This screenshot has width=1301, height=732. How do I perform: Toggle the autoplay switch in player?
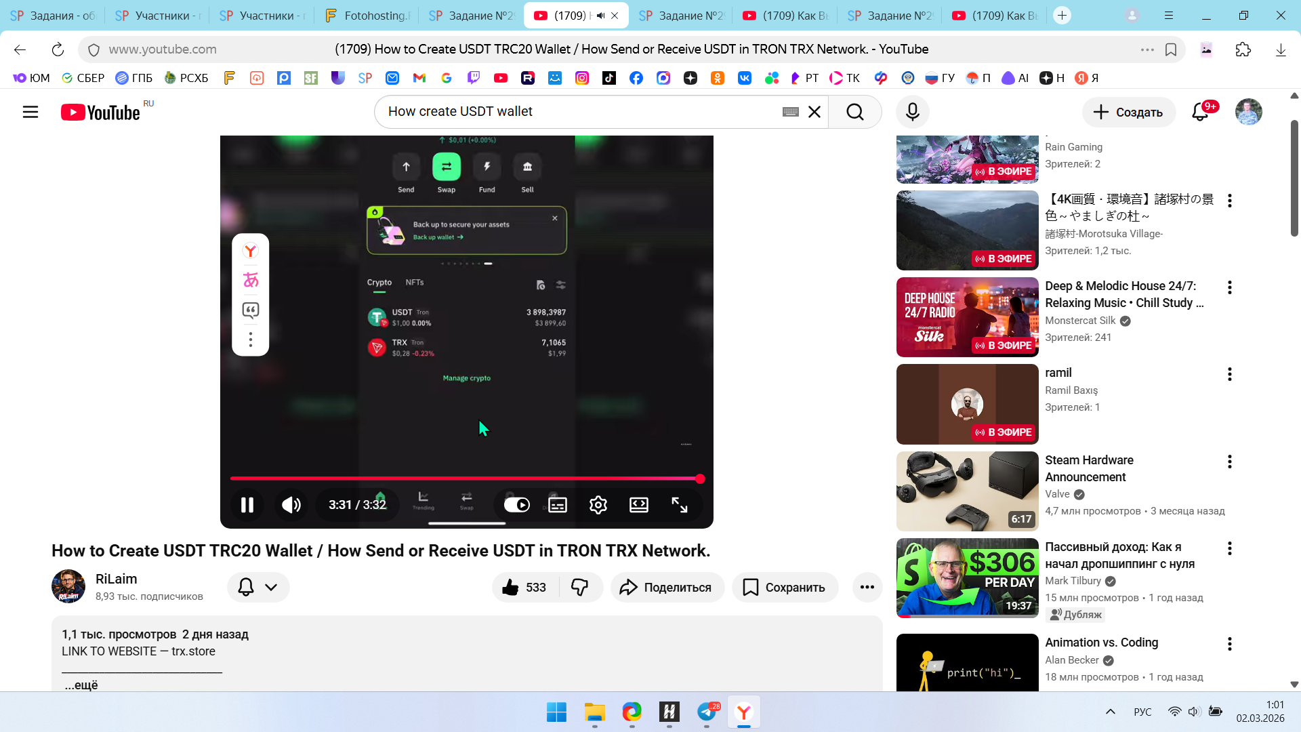click(516, 505)
